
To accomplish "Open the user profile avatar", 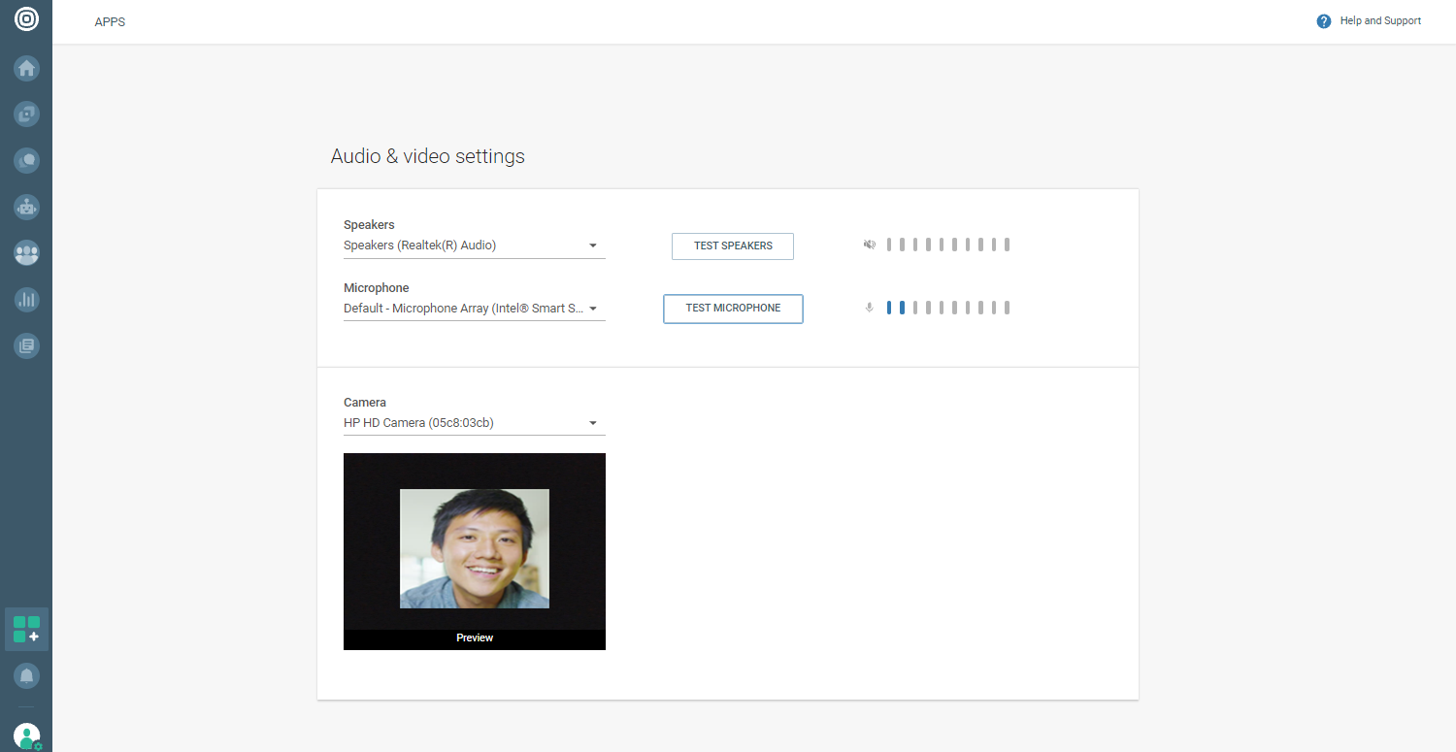I will (26, 736).
